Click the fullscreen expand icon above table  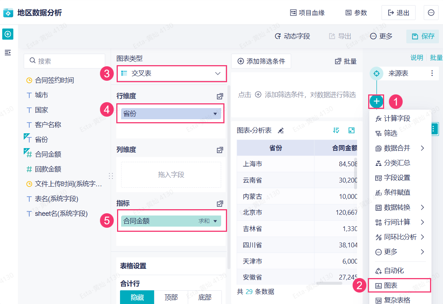(352, 130)
